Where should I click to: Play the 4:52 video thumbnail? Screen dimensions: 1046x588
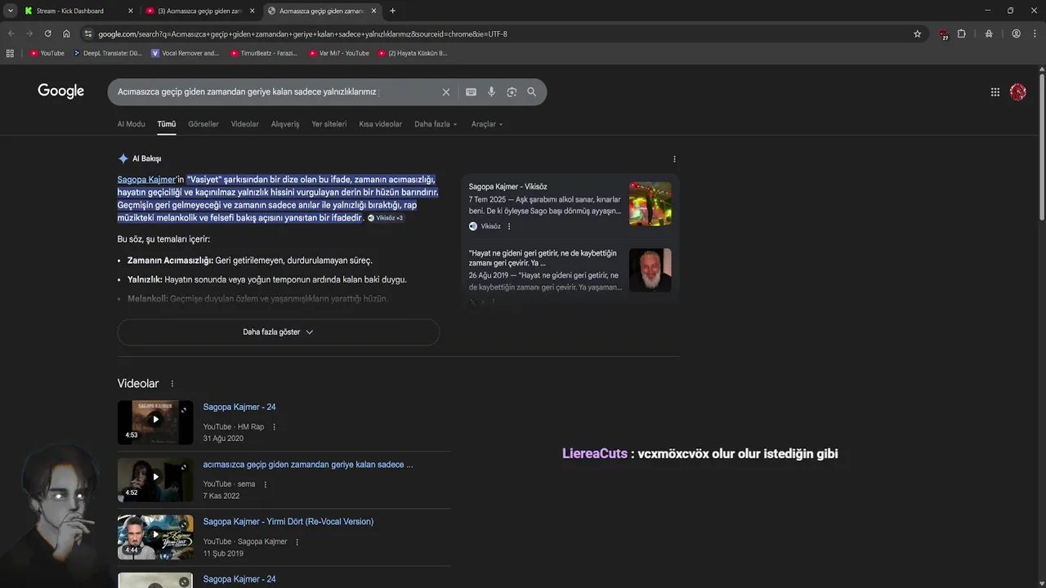click(155, 479)
